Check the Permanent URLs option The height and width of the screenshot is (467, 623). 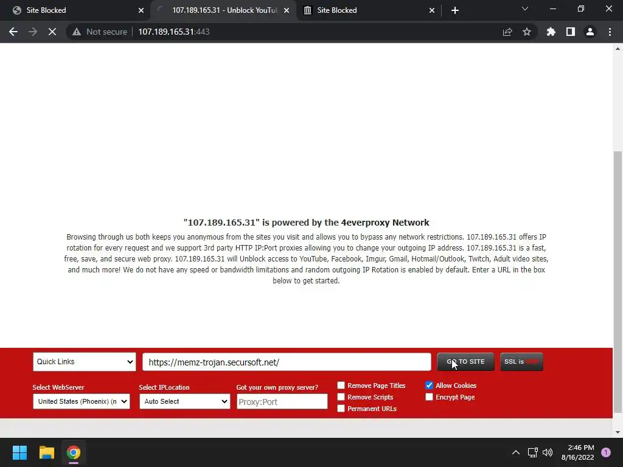(341, 408)
